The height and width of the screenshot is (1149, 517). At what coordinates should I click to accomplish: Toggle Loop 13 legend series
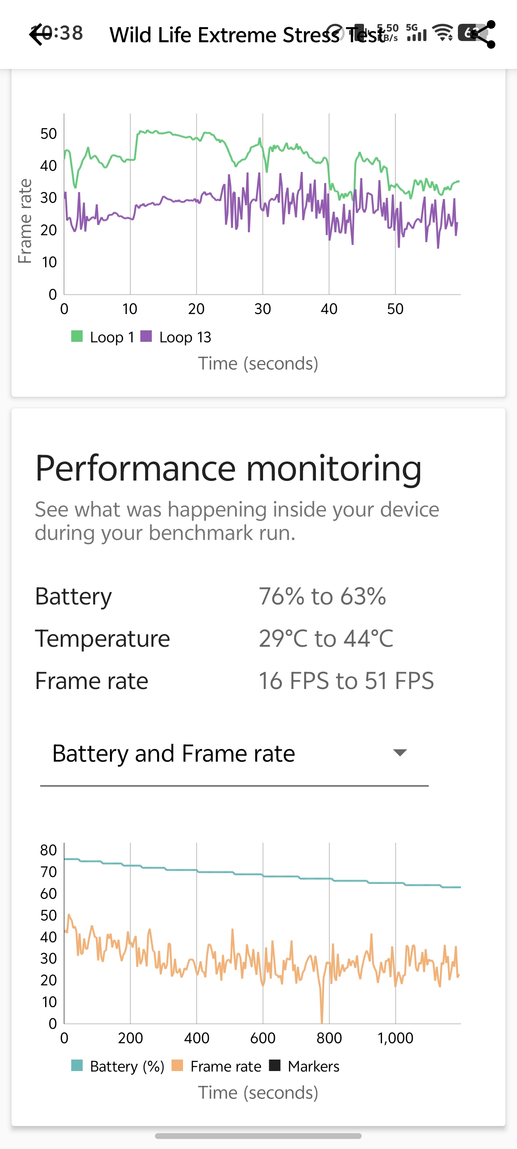176,337
